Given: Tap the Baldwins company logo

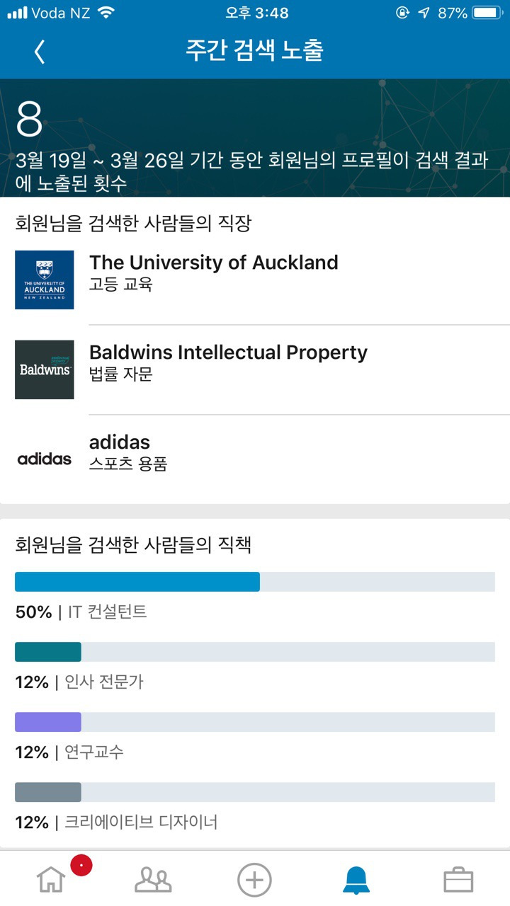Looking at the screenshot, I should (45, 369).
